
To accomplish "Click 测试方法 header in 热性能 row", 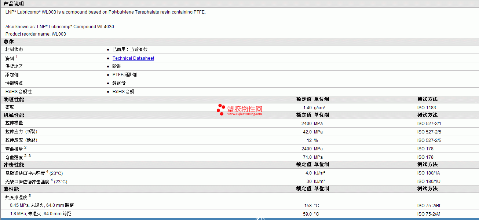I will (427, 188).
